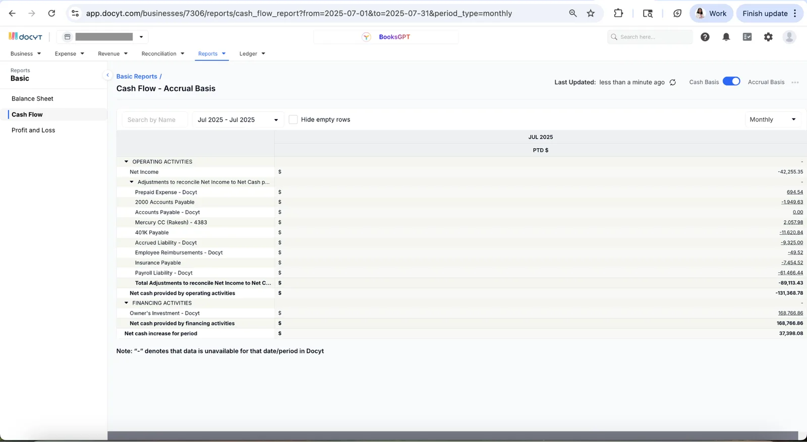Open the three-dot more options menu
The width and height of the screenshot is (807, 442).
(795, 82)
